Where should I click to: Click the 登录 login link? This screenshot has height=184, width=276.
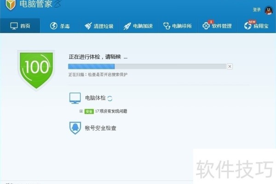coord(257,10)
